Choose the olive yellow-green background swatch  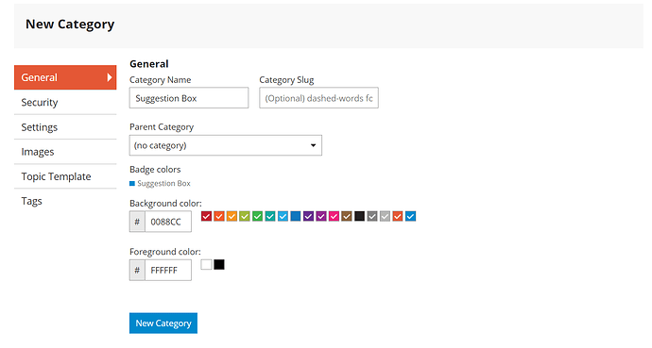point(245,216)
